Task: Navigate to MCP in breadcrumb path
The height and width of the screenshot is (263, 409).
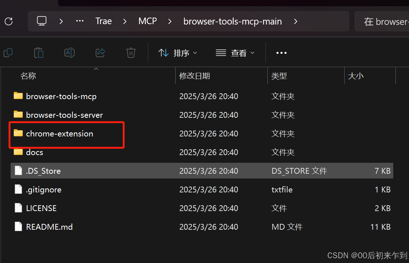Action: 147,21
